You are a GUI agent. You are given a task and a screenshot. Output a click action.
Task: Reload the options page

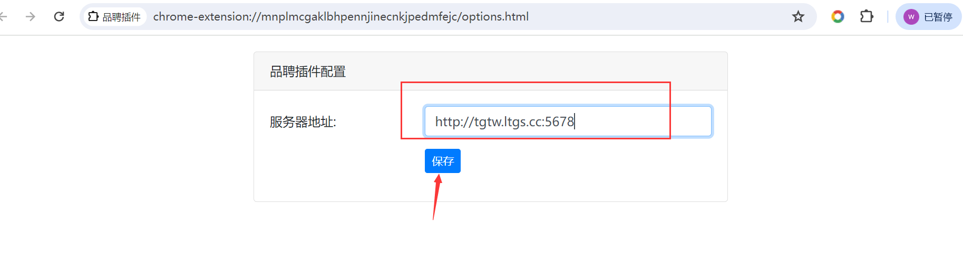(x=59, y=17)
